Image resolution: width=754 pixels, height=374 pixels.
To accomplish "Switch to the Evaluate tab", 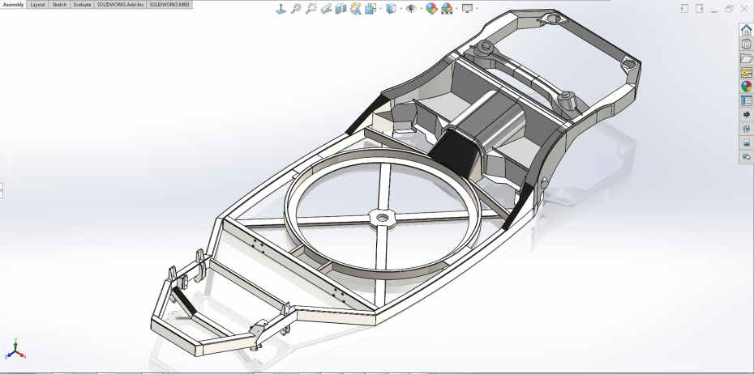I will [x=82, y=4].
